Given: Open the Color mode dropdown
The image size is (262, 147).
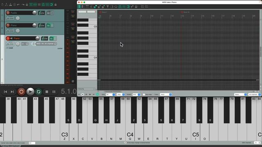Looking at the screenshot, I should coord(166,94).
